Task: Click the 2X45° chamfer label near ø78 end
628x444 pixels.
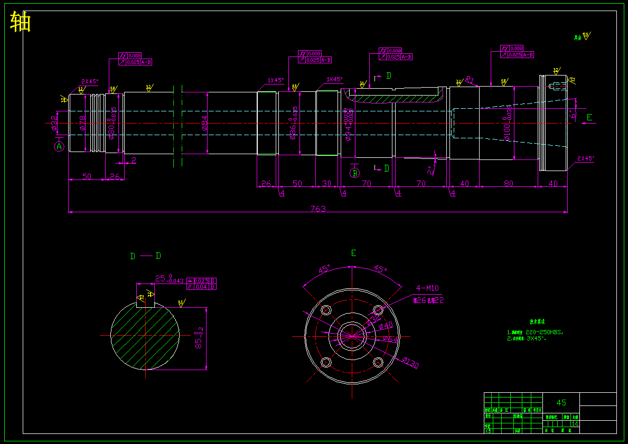Action: (x=90, y=81)
